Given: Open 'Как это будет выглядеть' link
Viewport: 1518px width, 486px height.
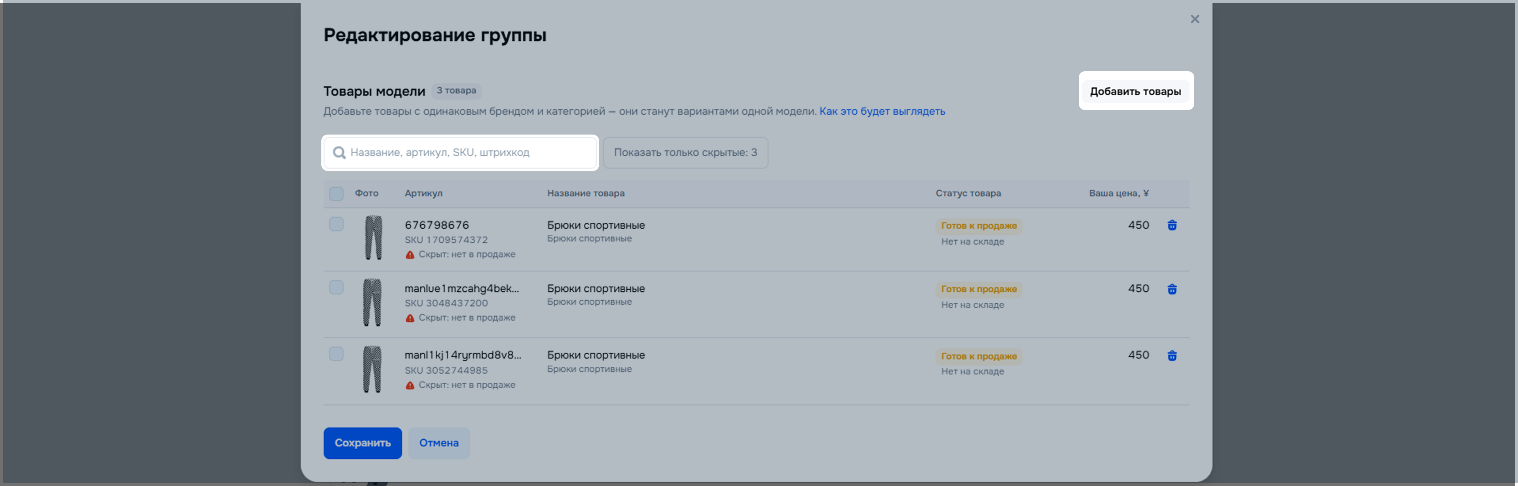Looking at the screenshot, I should pos(882,111).
